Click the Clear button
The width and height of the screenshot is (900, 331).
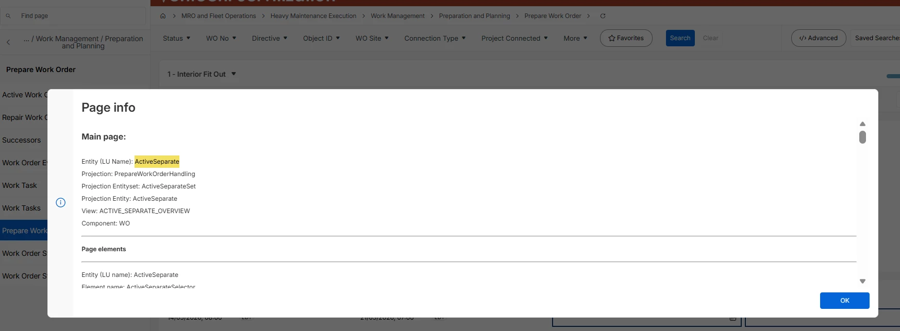[710, 38]
